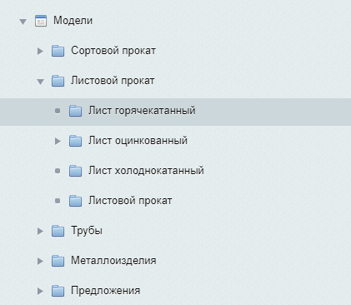This screenshot has height=305, width=351.
Task: Expand the Сортовой прокат folder arrow
Action: [x=41, y=51]
